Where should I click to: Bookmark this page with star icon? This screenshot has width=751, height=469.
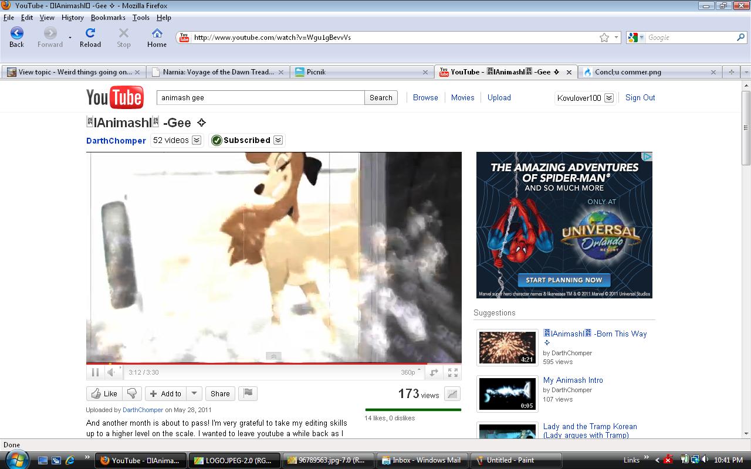tap(604, 38)
